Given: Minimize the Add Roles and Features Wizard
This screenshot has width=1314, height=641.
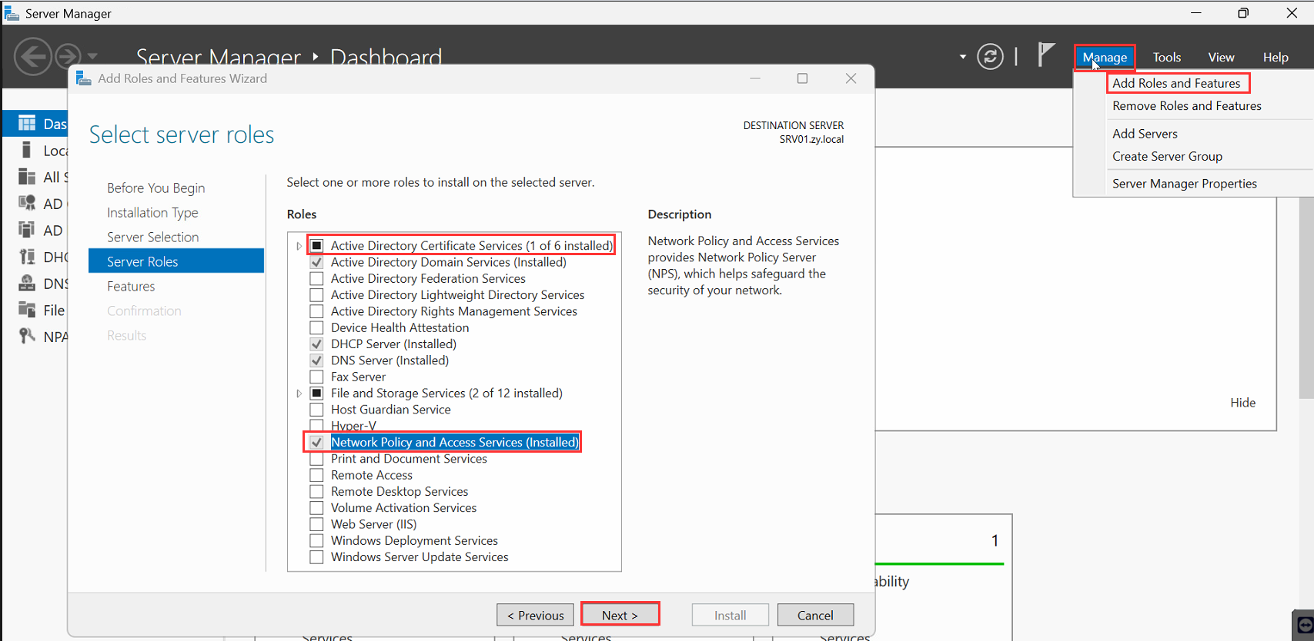Looking at the screenshot, I should (755, 78).
